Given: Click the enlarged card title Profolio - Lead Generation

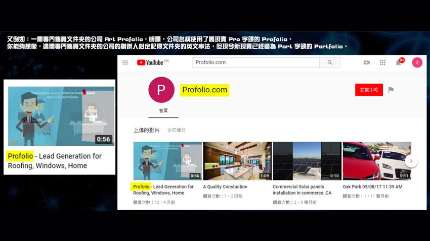Looking at the screenshot, I should coord(55,161).
